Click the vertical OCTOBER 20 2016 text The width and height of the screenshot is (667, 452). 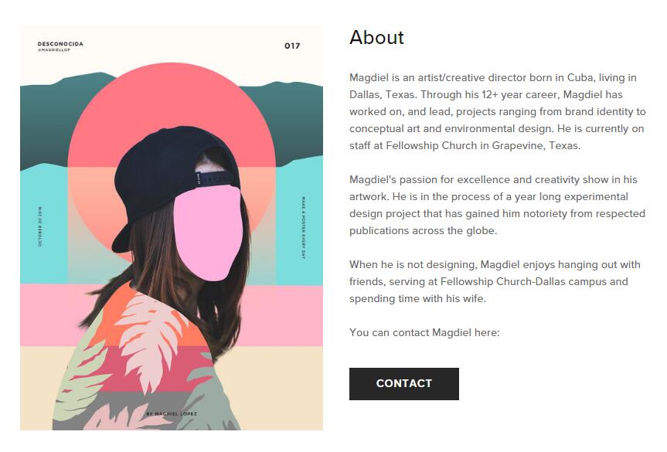(39, 226)
